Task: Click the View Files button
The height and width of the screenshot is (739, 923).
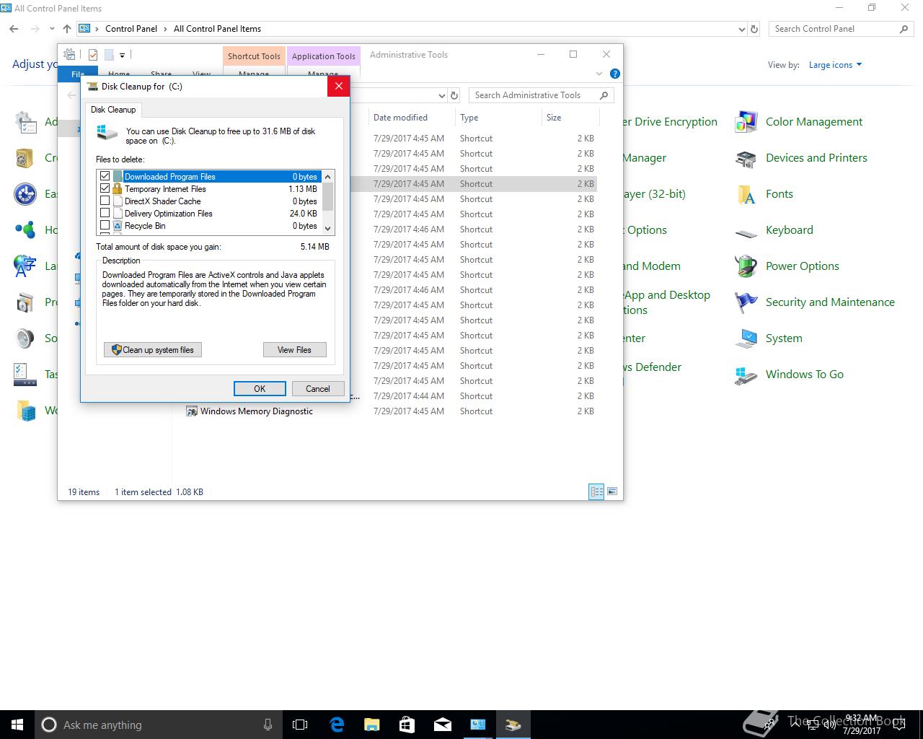Action: [295, 350]
